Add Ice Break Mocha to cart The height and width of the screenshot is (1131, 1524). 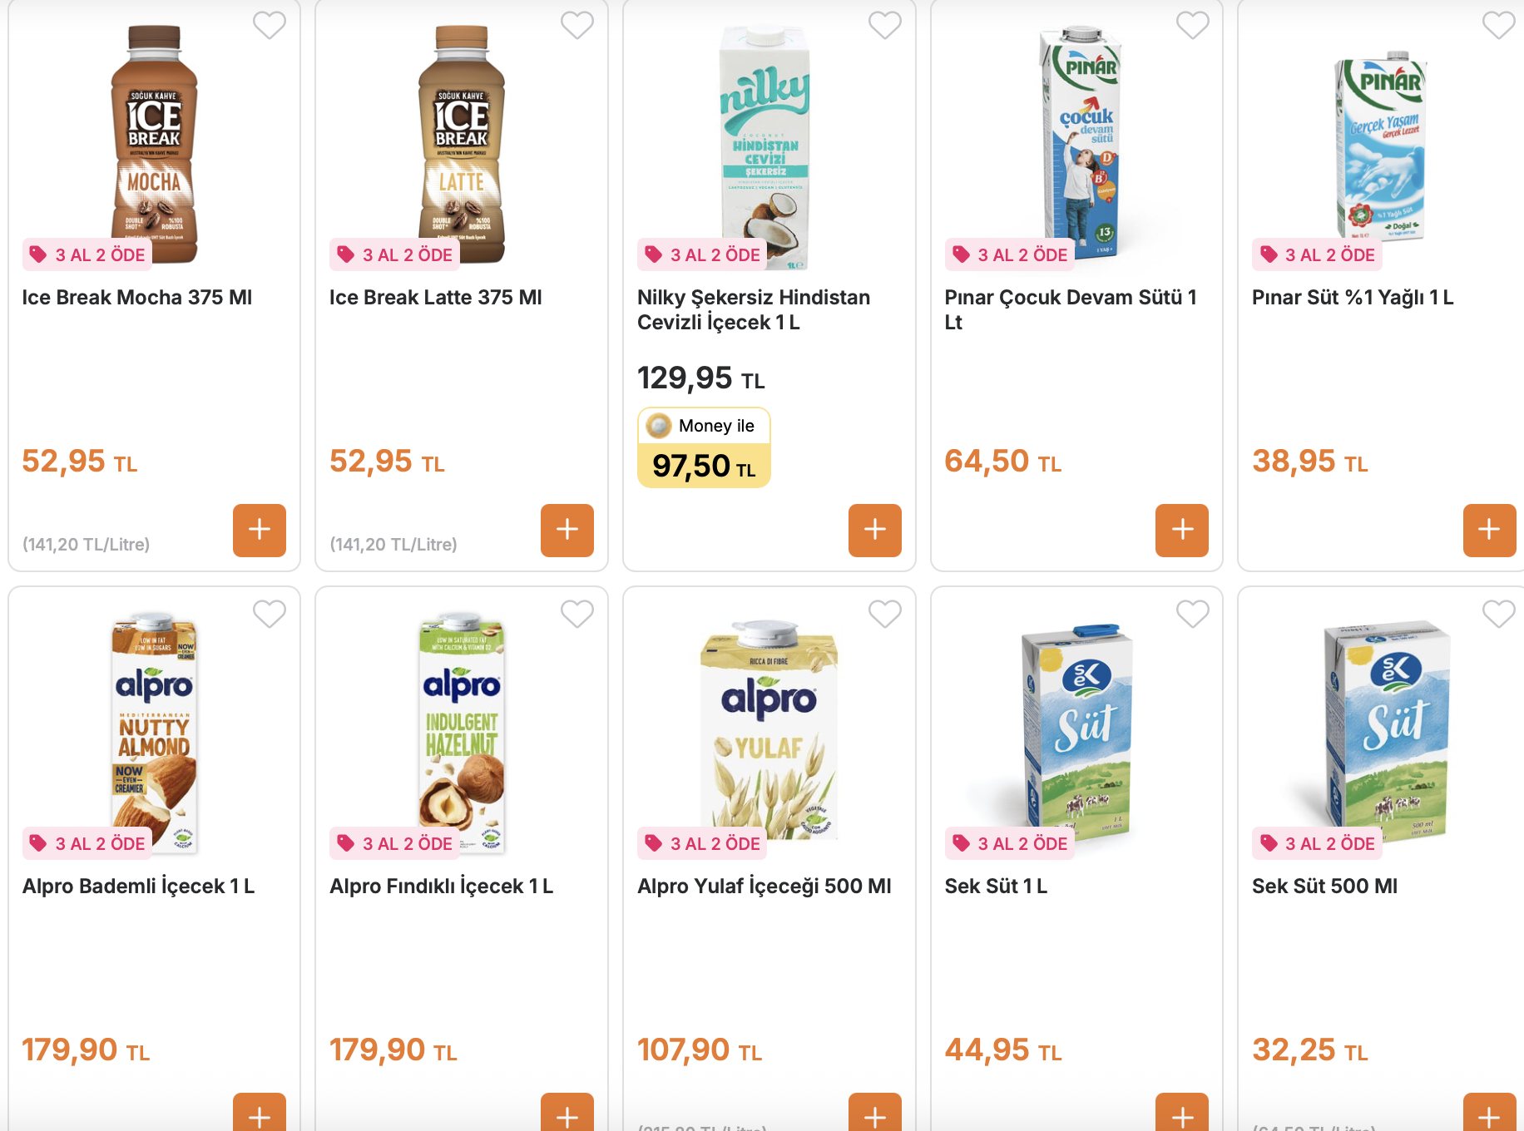(260, 530)
